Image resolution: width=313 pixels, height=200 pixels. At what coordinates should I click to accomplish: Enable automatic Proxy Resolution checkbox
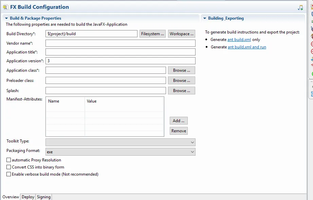click(9, 160)
